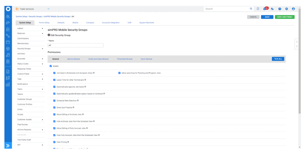This screenshot has width=305, height=152.
Task: Toggle Hide Archived Jobs from Schedule View checkbox
Action: pyautogui.click(x=55, y=121)
